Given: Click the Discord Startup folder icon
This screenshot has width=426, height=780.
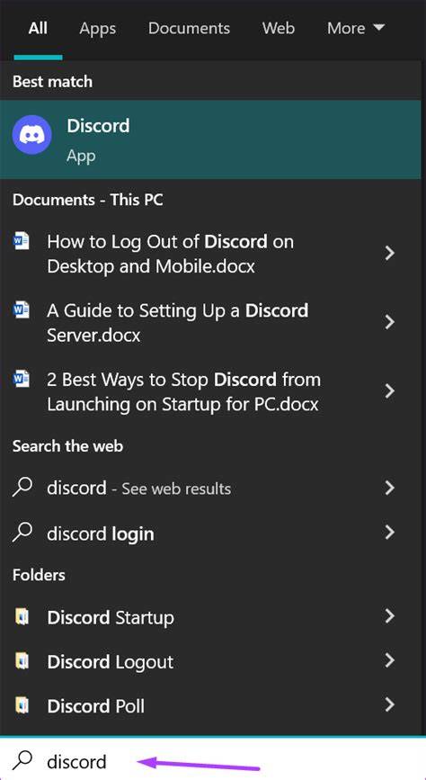Looking at the screenshot, I should (22, 617).
